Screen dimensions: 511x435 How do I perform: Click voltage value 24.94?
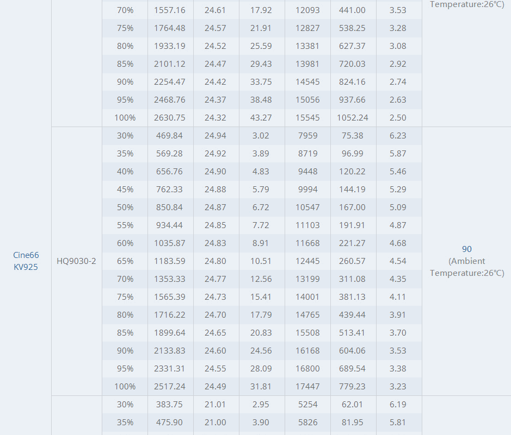216,136
